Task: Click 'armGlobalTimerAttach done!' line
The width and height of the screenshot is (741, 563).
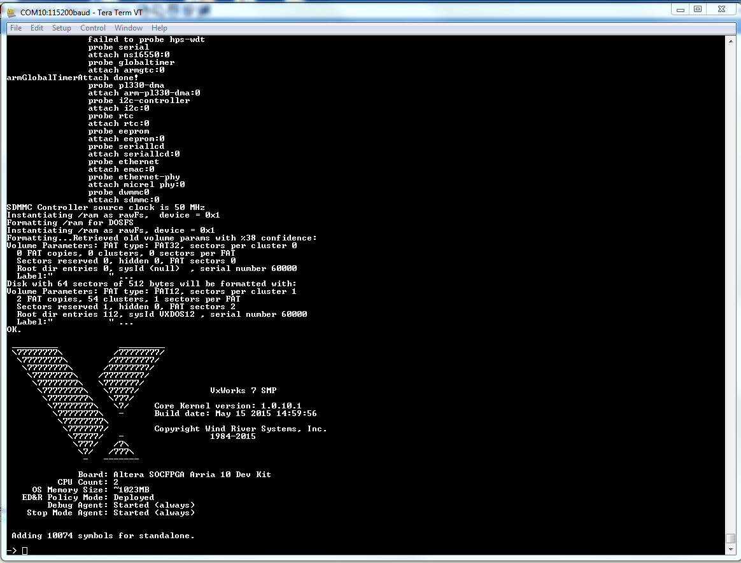Action: [x=73, y=78]
